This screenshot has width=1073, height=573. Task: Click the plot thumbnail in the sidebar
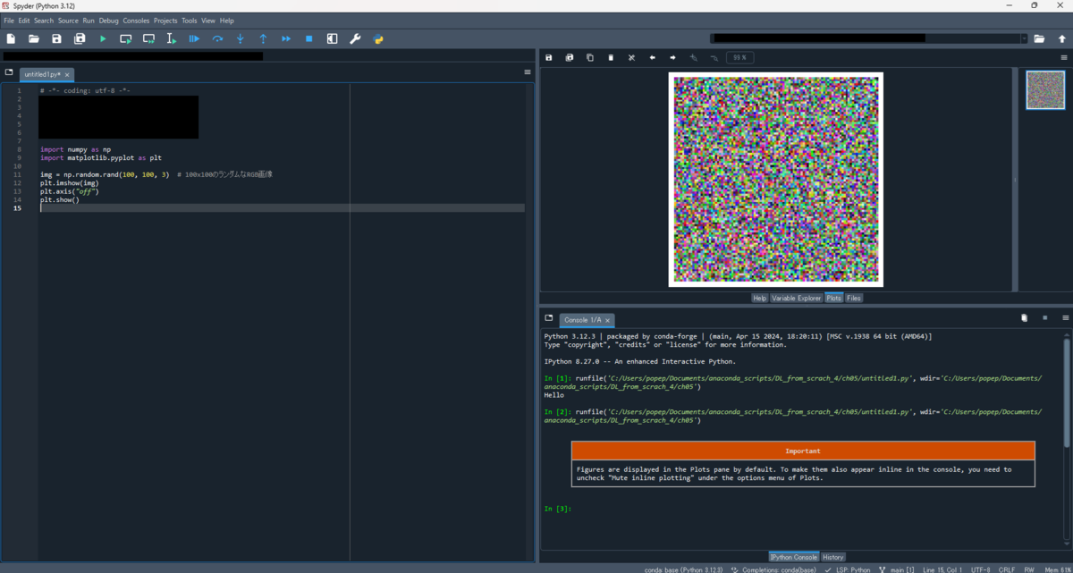coord(1044,89)
